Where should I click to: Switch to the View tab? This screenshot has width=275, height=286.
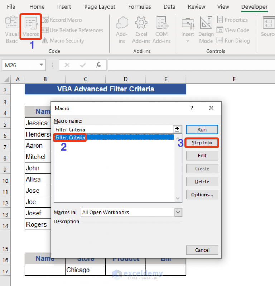223,7
